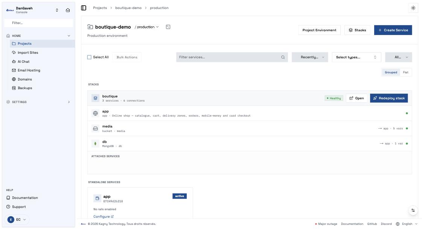The image size is (422, 229).
Task: Open the terminal icon beside production
Action: (x=168, y=27)
